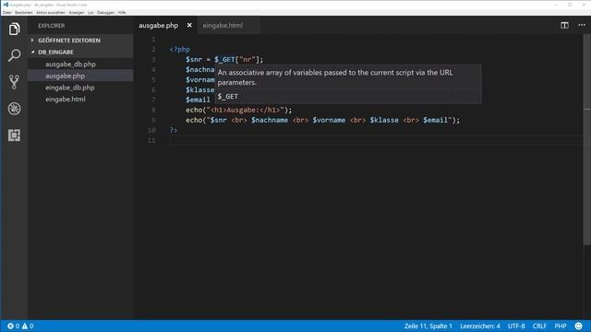Click the $email variable on line 7

click(x=198, y=100)
